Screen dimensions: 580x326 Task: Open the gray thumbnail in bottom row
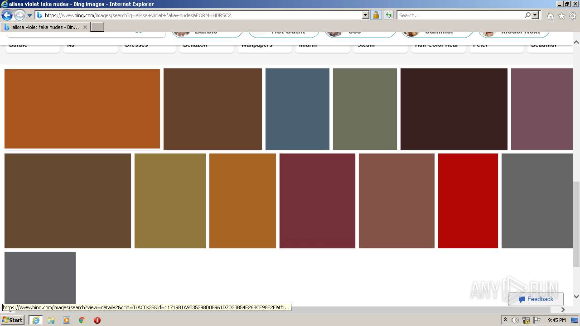click(x=40, y=278)
